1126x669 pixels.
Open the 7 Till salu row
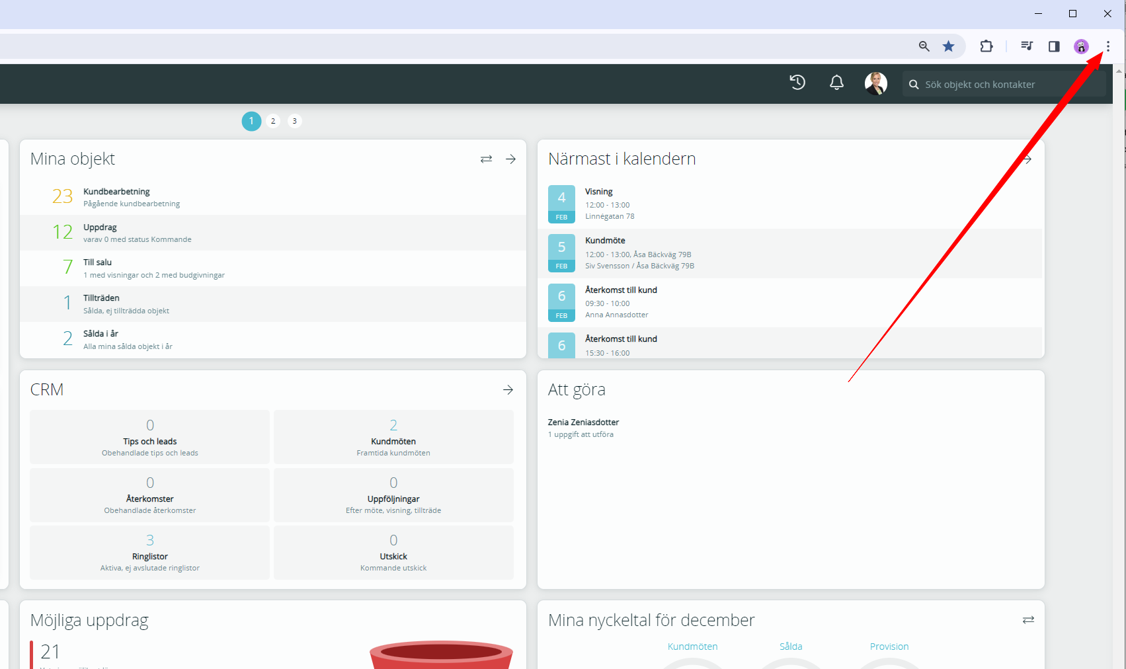(x=273, y=268)
